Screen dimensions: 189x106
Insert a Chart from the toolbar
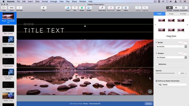click(68, 8)
